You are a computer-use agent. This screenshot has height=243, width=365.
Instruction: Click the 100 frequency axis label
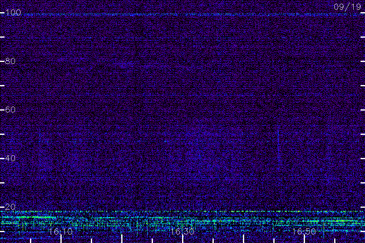click(13, 13)
